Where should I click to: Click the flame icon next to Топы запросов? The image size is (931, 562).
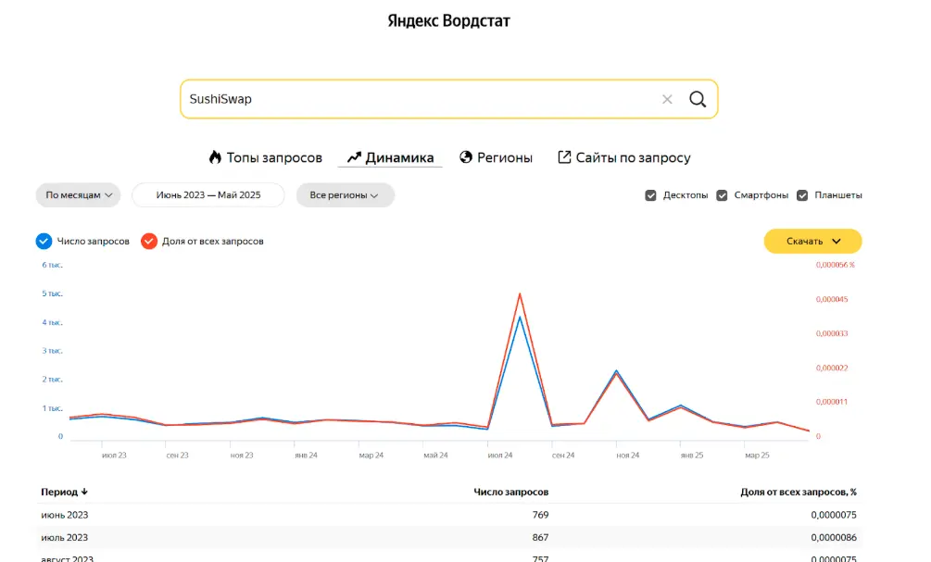[x=215, y=156]
